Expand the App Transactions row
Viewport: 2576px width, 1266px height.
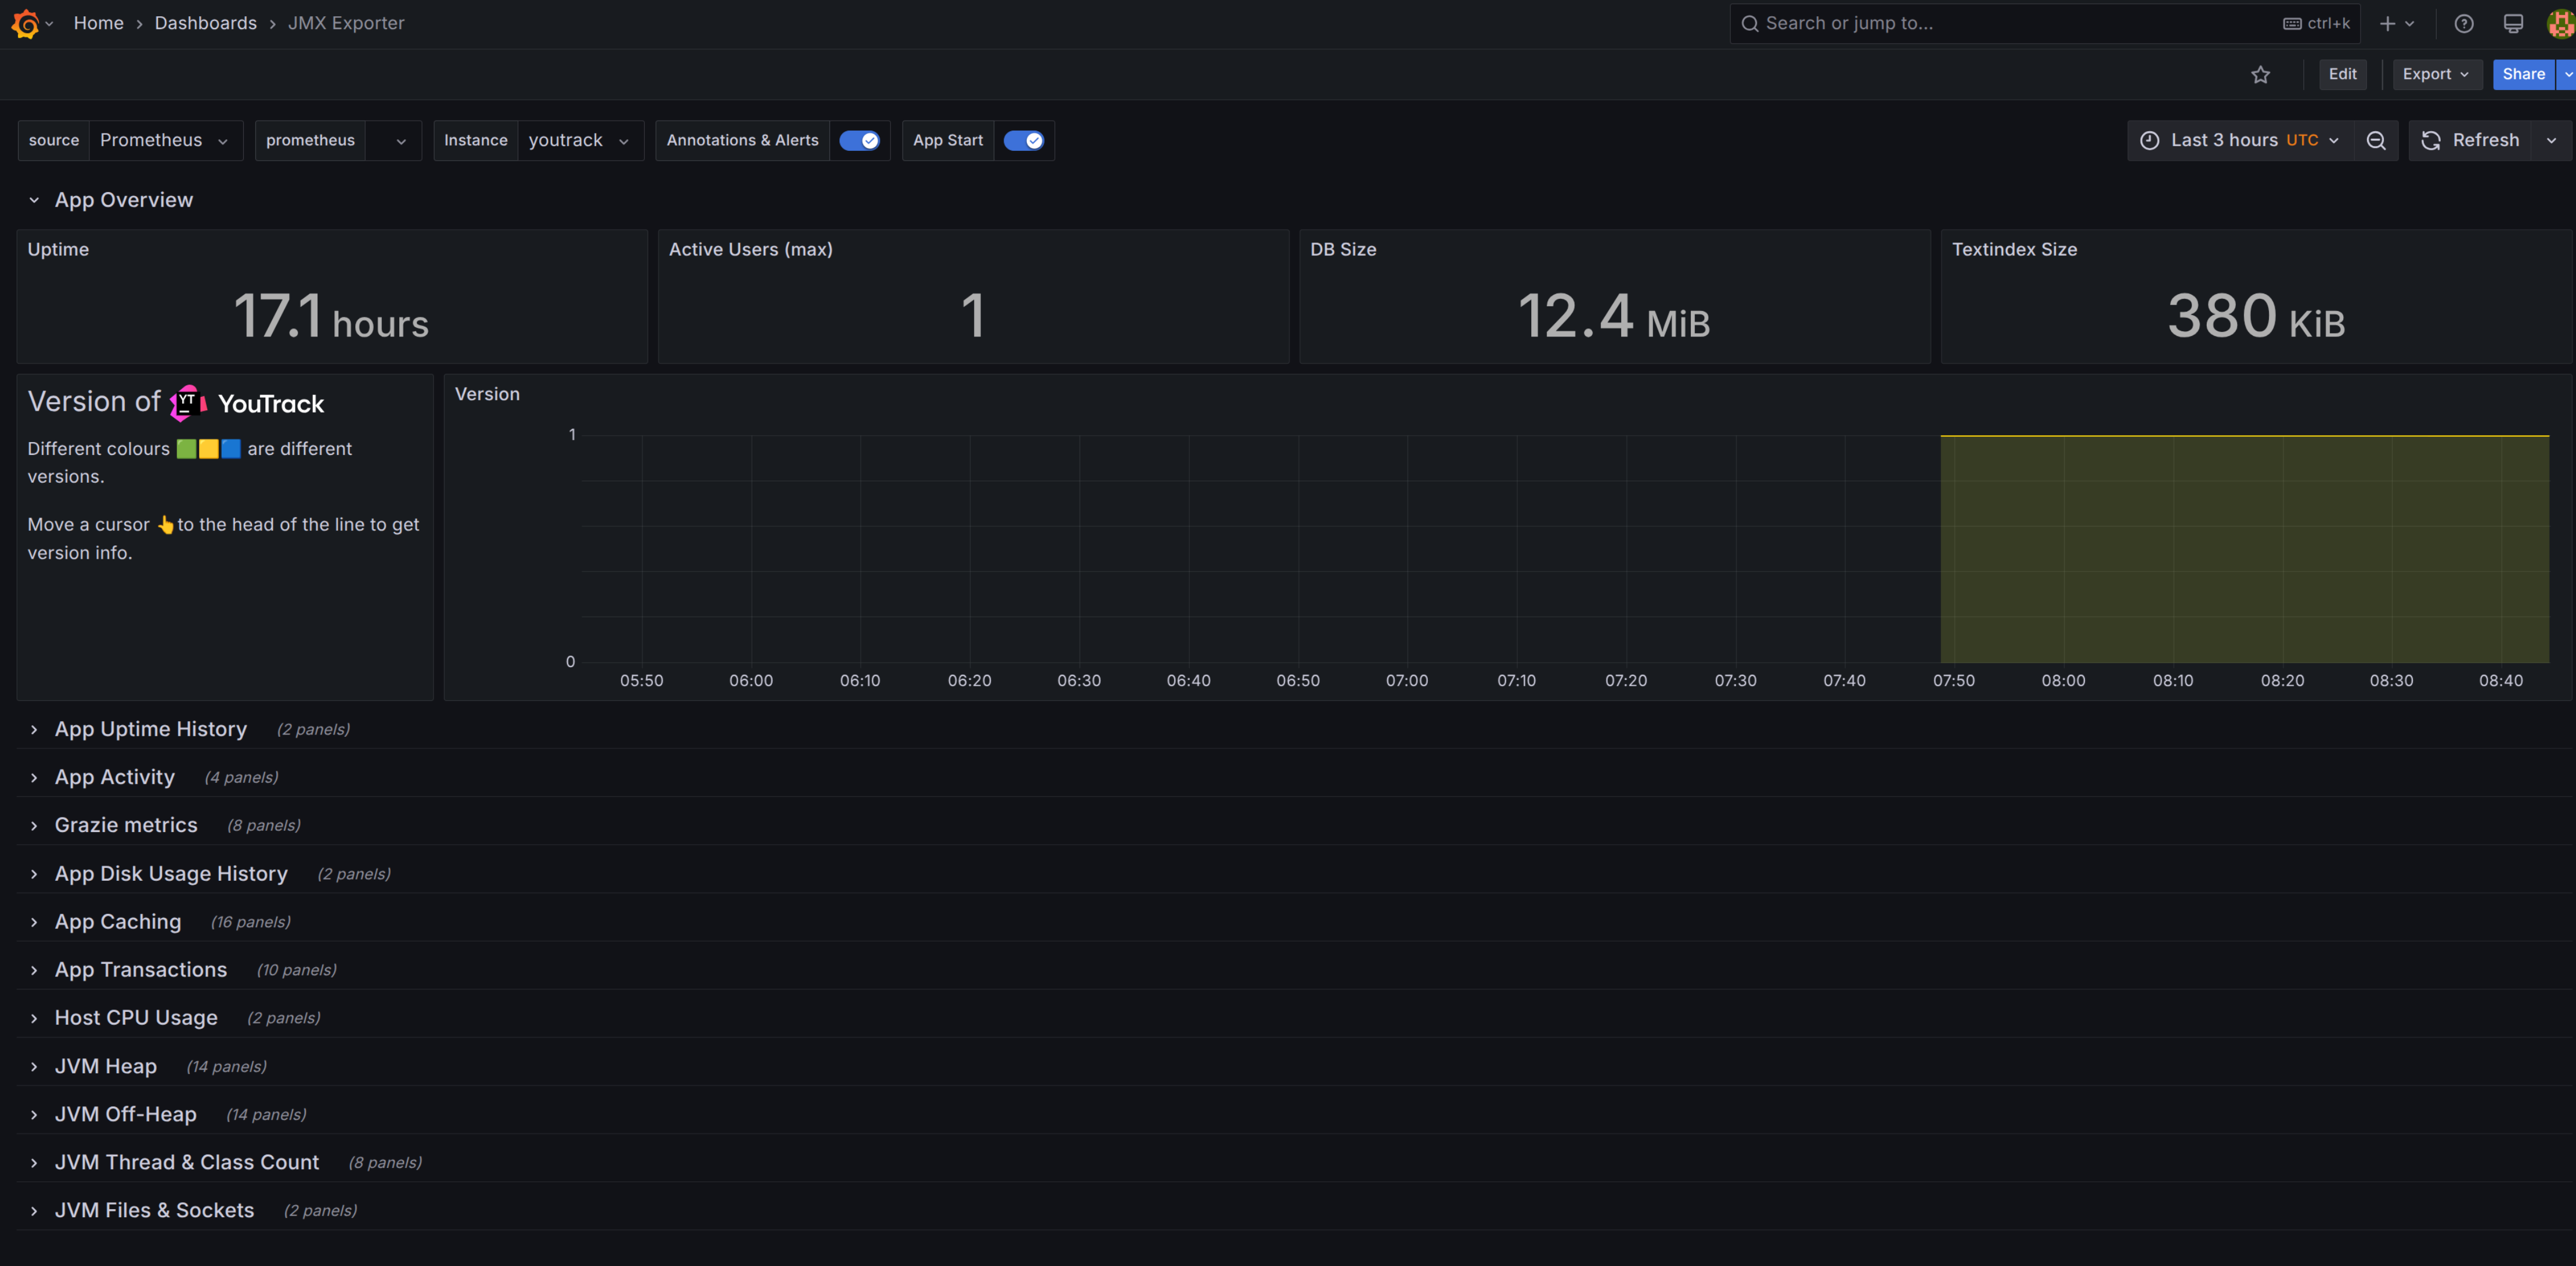coord(34,970)
